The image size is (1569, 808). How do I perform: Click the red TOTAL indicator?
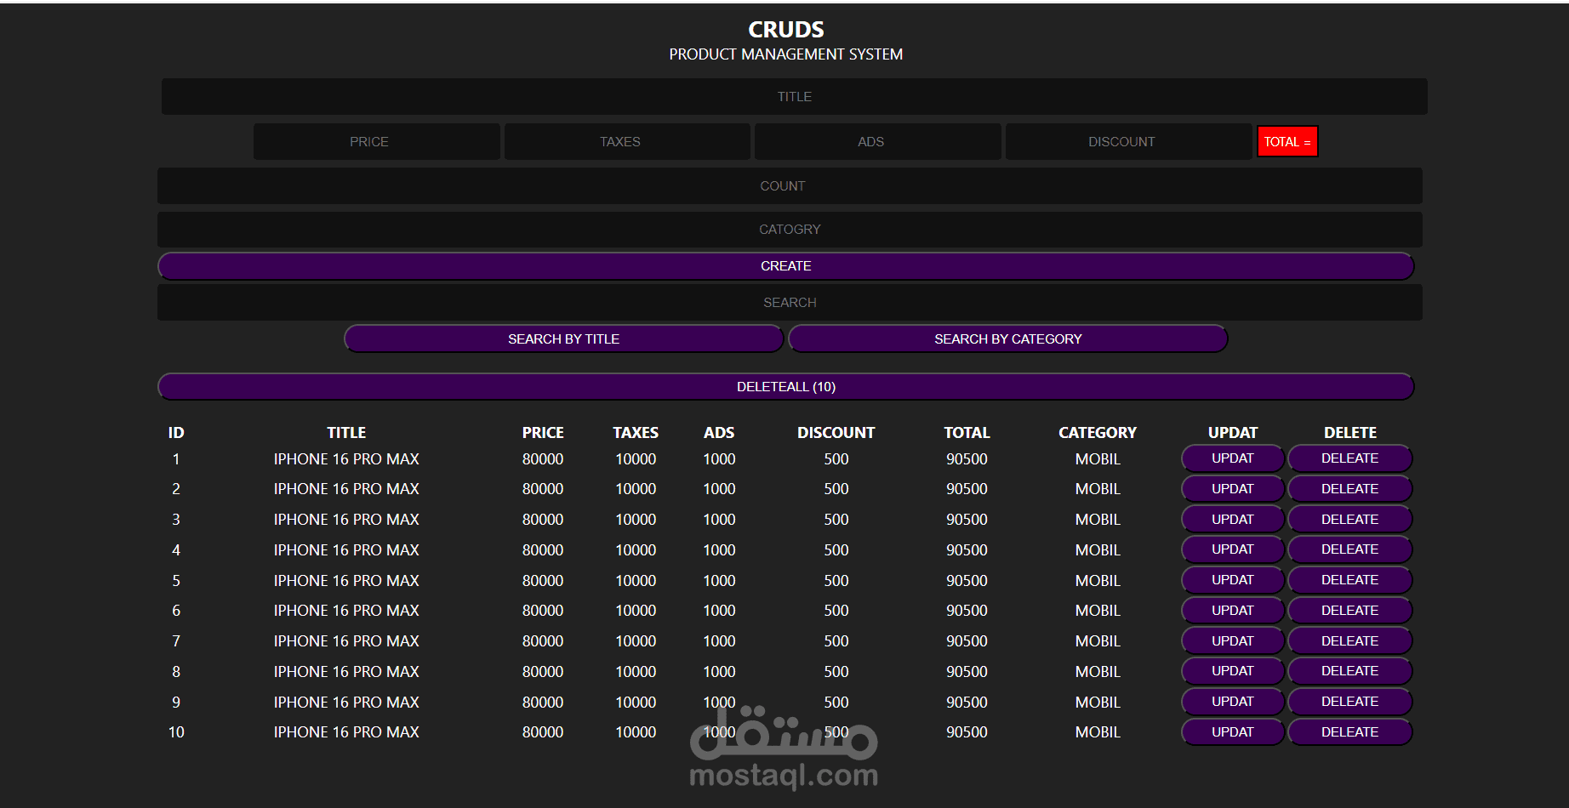(x=1287, y=142)
